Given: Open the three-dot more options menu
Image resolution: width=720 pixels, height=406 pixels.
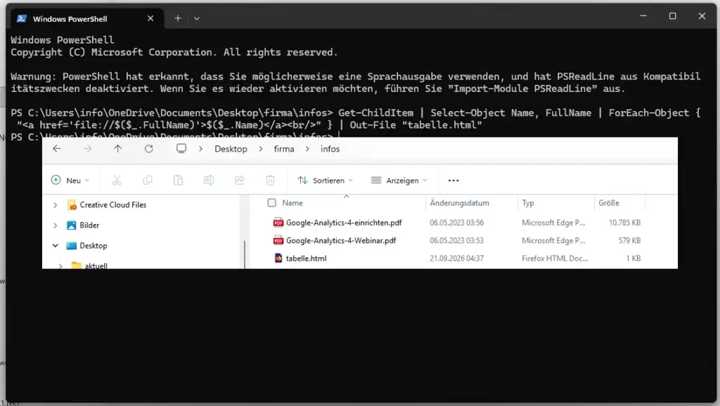Looking at the screenshot, I should point(454,181).
